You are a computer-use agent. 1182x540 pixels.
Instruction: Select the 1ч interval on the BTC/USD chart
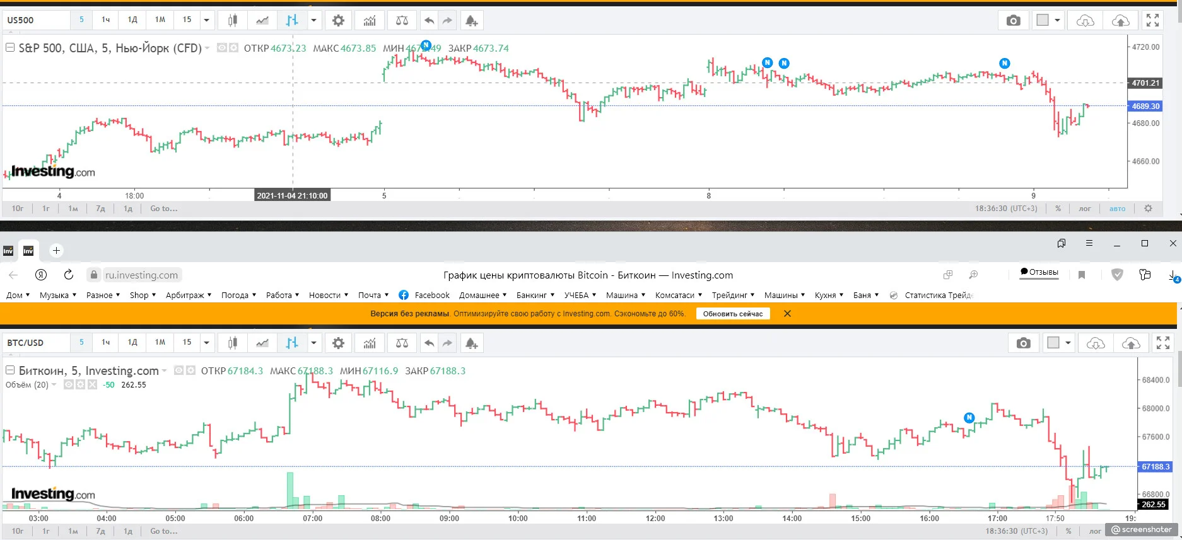[x=106, y=343]
